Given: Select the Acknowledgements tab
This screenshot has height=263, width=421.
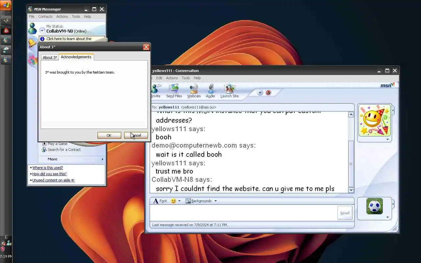Looking at the screenshot, I should tap(76, 57).
